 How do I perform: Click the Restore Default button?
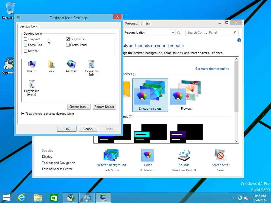point(104,107)
